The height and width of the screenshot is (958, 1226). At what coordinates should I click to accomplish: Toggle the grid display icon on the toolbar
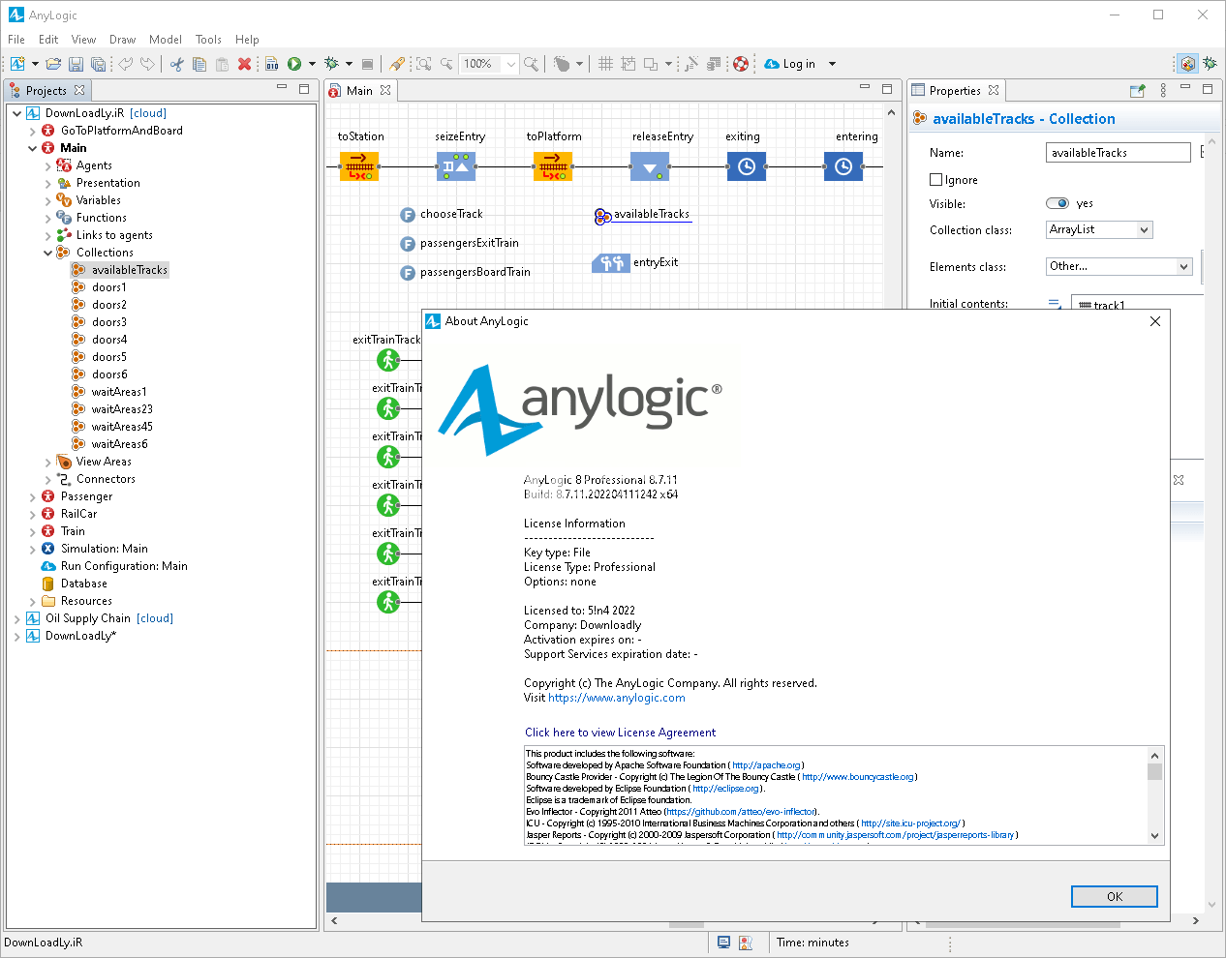tap(605, 63)
